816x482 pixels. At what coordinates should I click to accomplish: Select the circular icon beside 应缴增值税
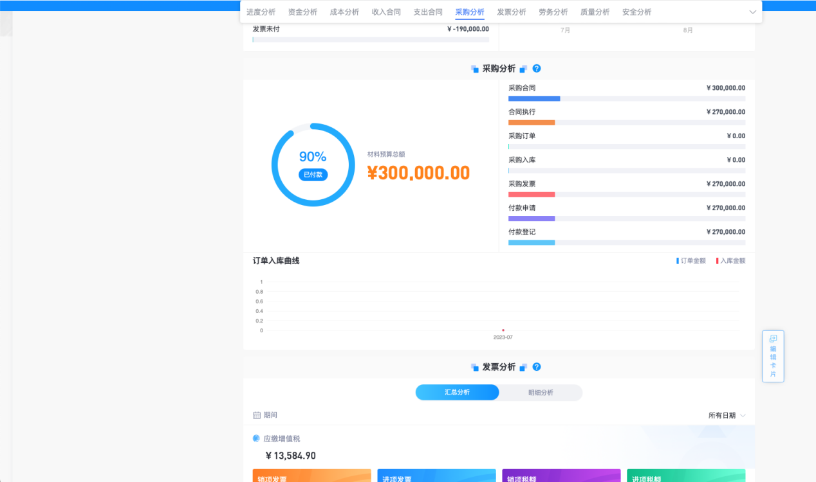pos(257,438)
